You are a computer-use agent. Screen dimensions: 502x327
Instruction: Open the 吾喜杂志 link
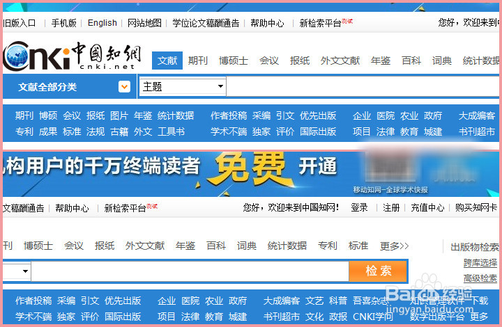click(371, 301)
